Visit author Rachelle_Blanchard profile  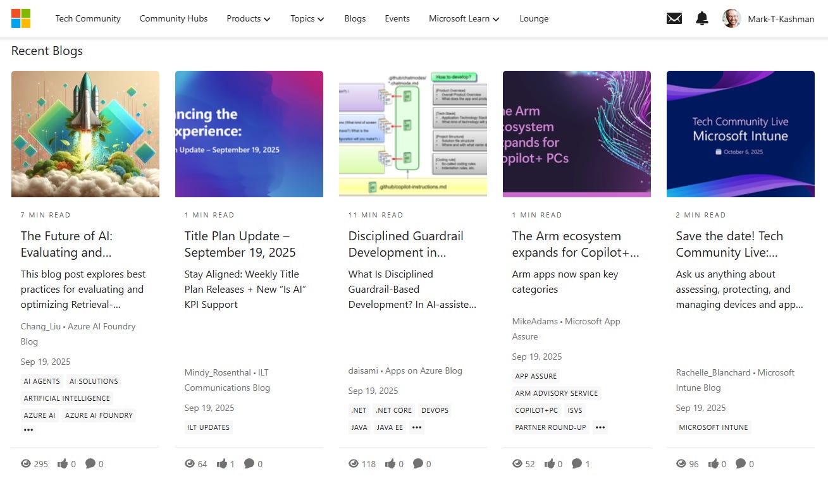pyautogui.click(x=713, y=372)
